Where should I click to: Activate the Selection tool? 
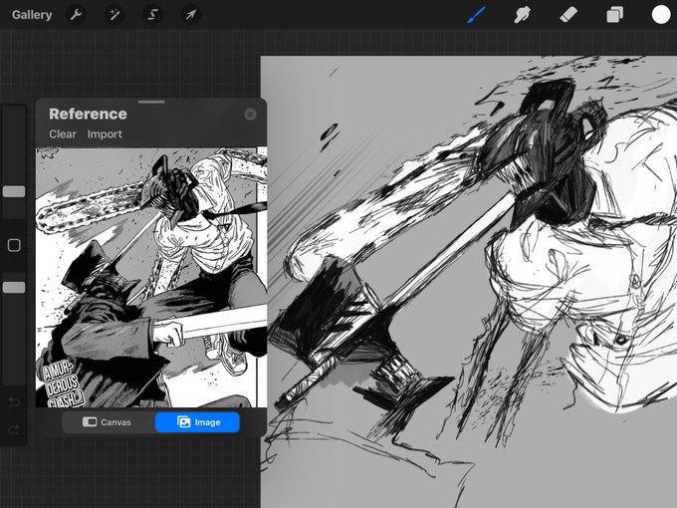152,15
